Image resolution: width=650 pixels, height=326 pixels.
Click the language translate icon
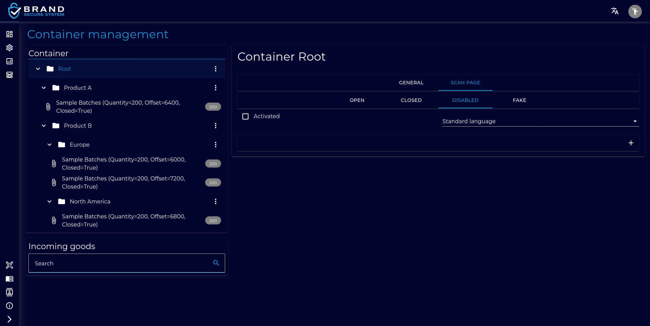coord(615,11)
